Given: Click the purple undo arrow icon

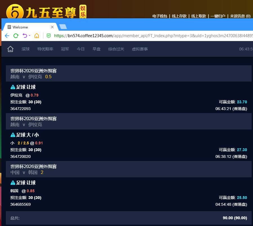Looking at the screenshot, I should coord(25,35).
